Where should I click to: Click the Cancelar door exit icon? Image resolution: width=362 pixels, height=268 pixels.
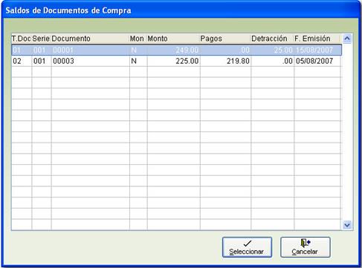pyautogui.click(x=306, y=243)
